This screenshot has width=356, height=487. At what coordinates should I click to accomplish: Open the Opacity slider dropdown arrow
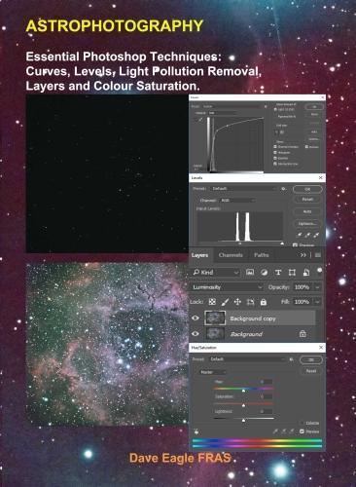tap(317, 287)
